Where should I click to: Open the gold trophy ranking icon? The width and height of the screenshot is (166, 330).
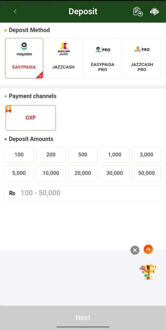[148, 272]
